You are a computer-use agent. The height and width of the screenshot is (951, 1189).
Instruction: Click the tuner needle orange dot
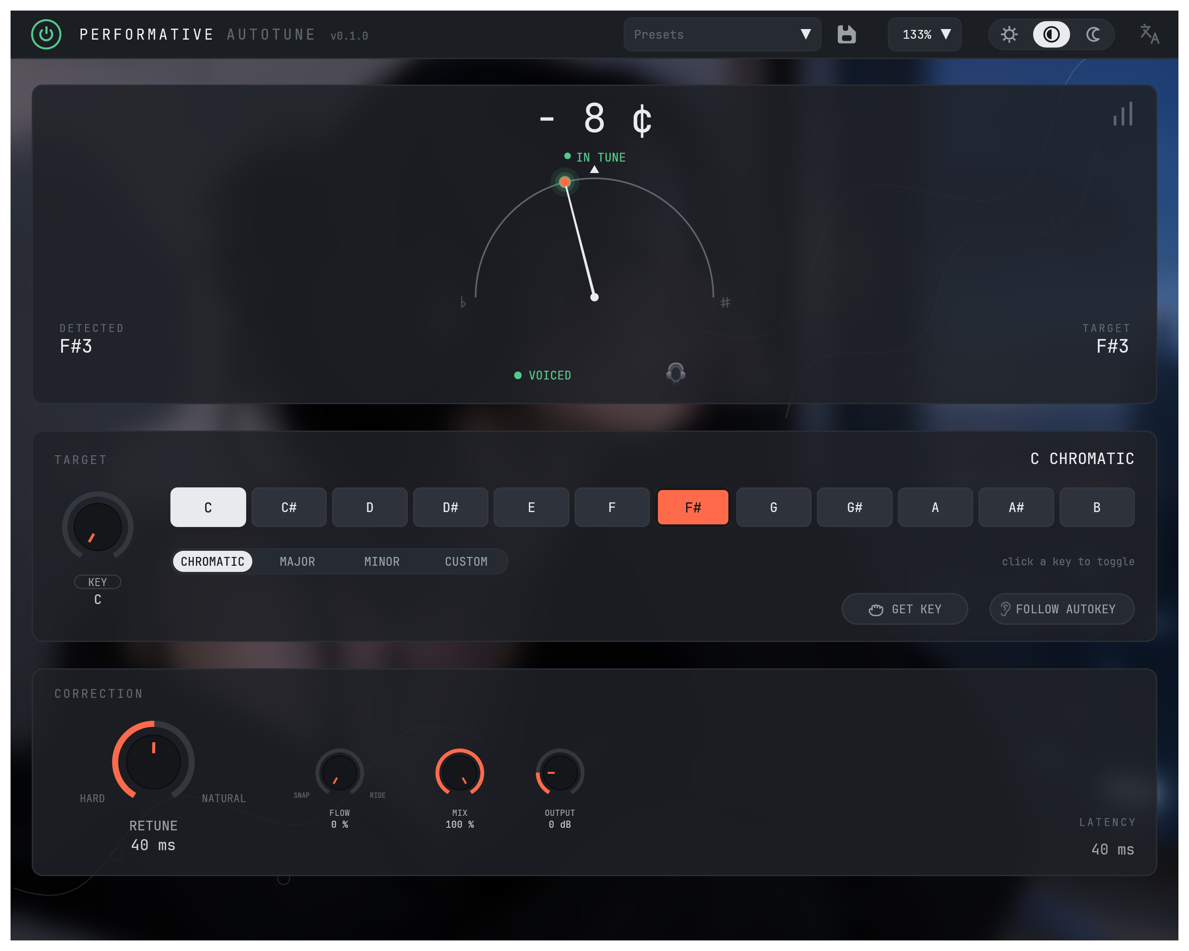(564, 182)
